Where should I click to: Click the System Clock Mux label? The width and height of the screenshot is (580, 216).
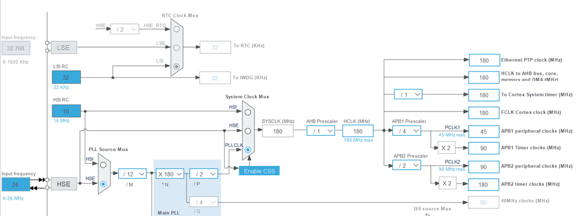point(247,96)
